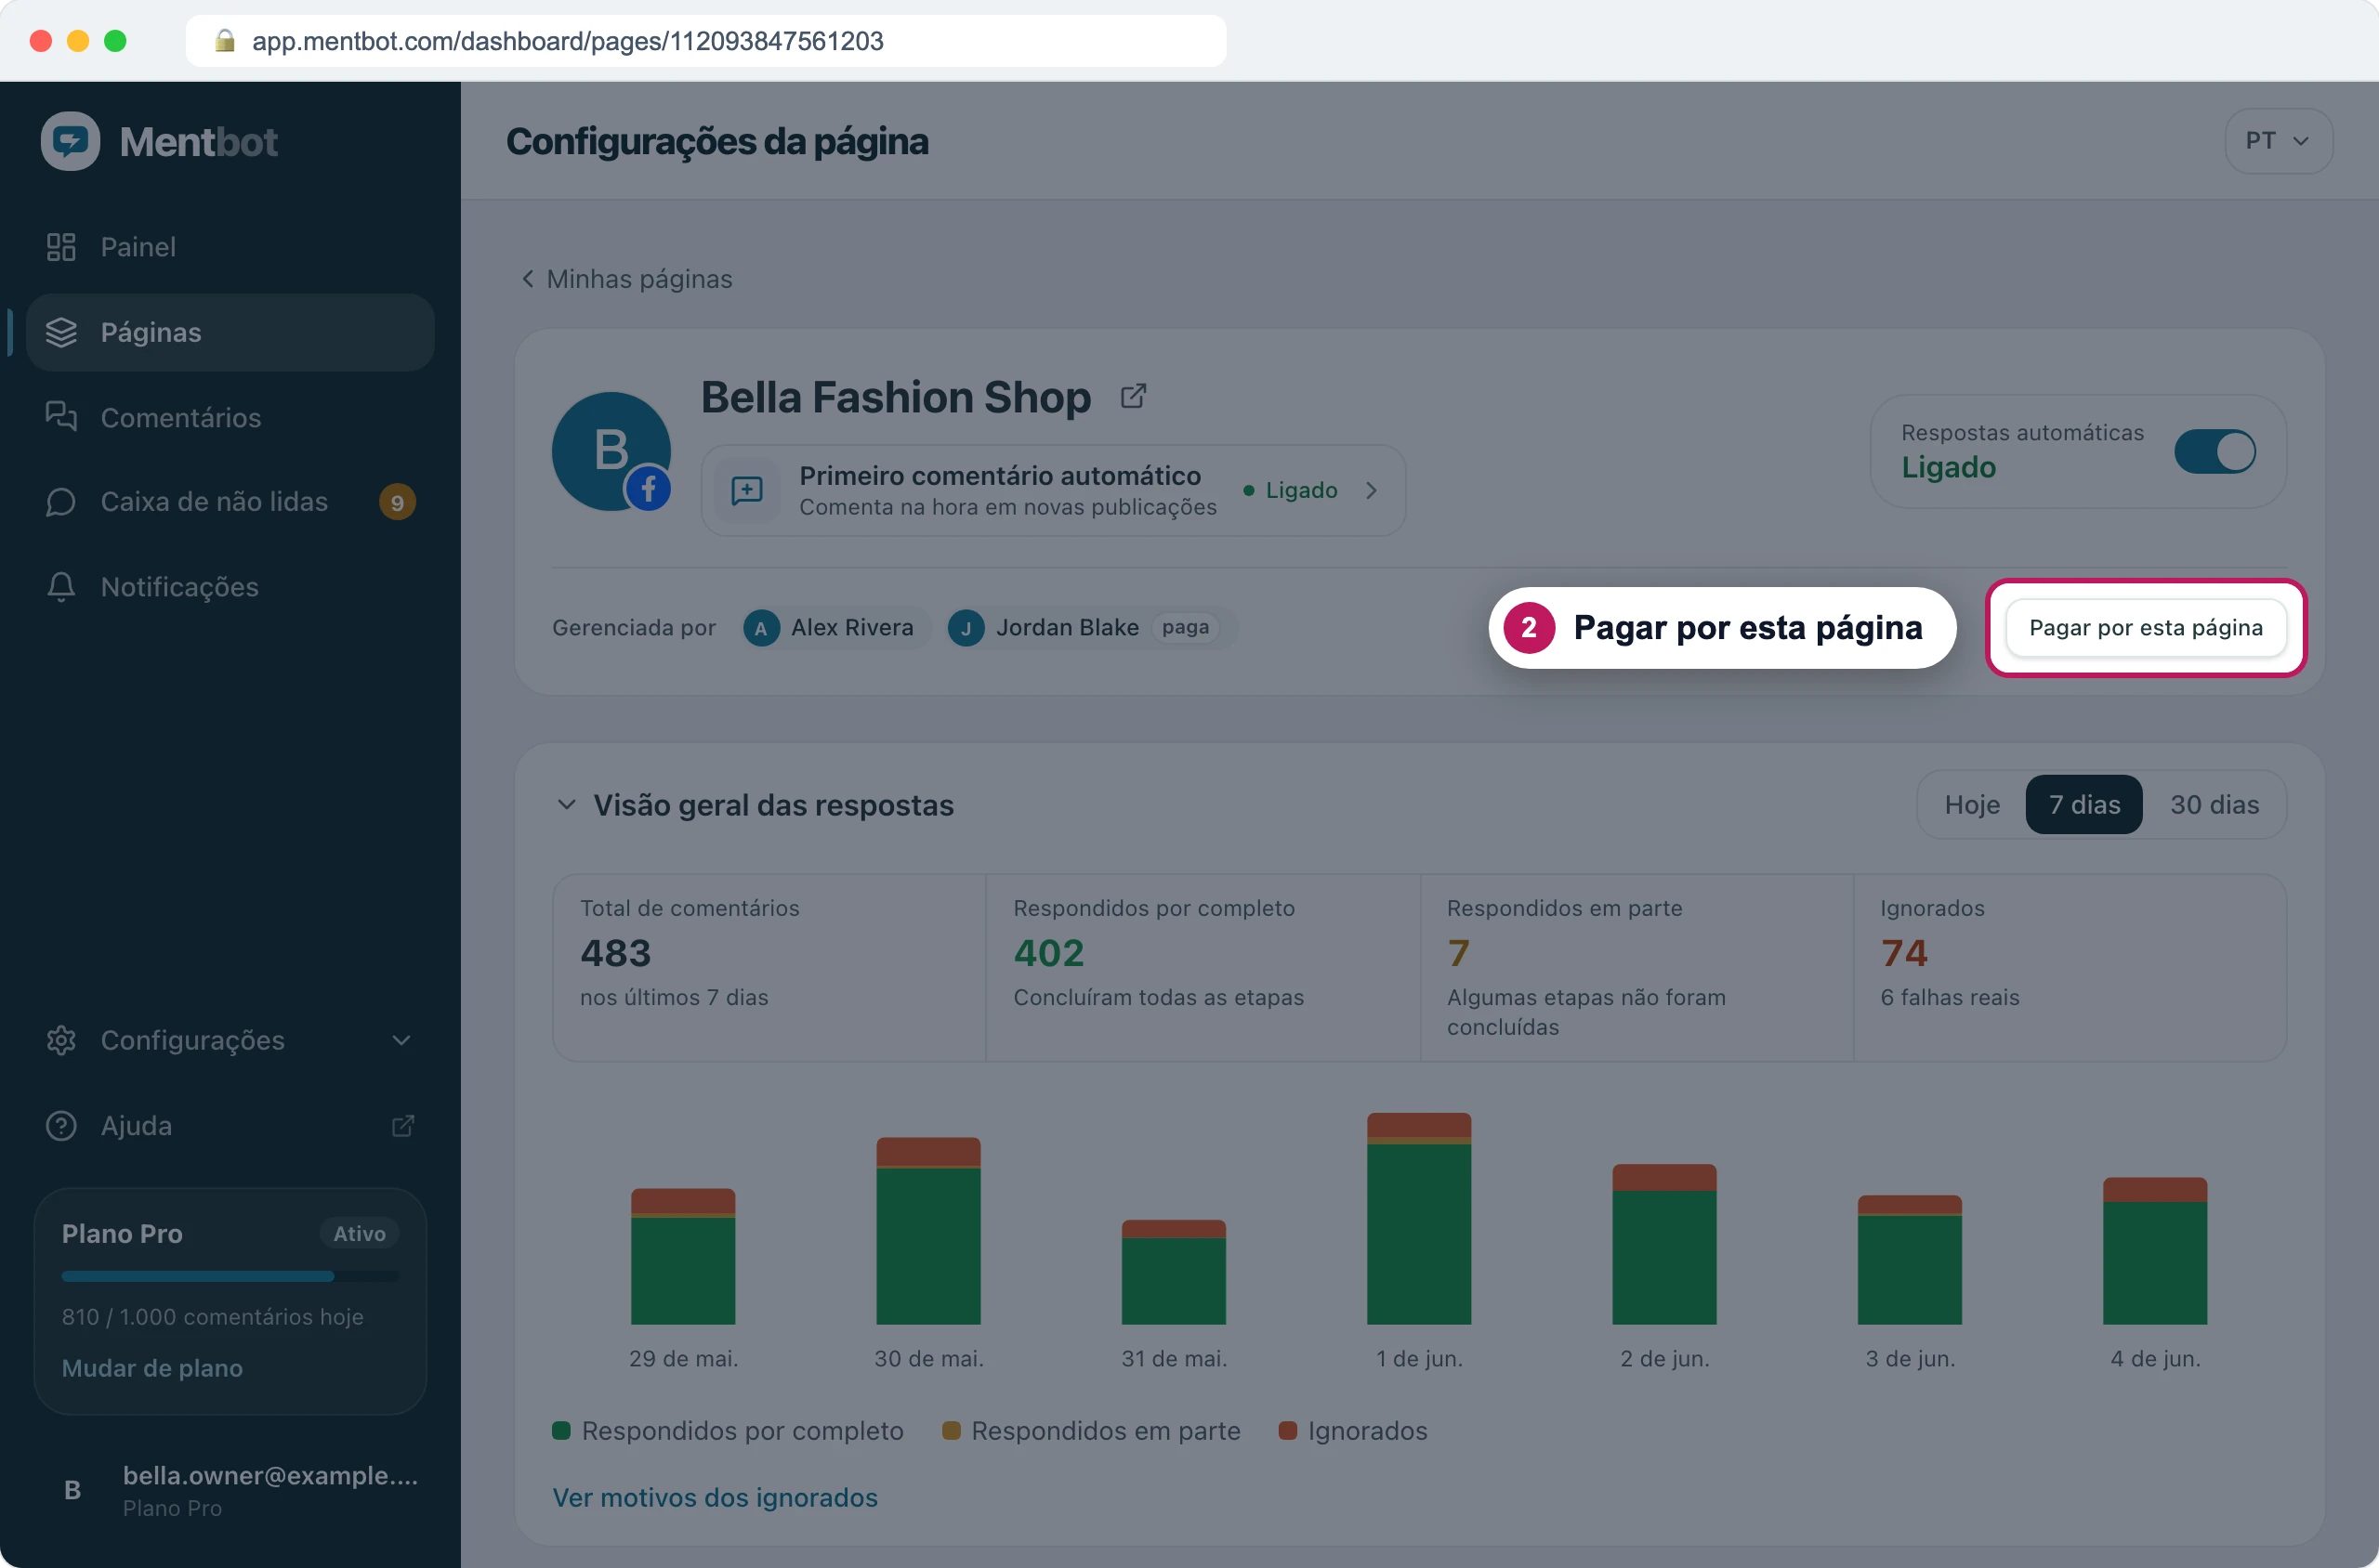Click the 1 de jun. chart bar

1419,1218
